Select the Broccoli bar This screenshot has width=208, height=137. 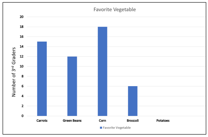coord(133,101)
